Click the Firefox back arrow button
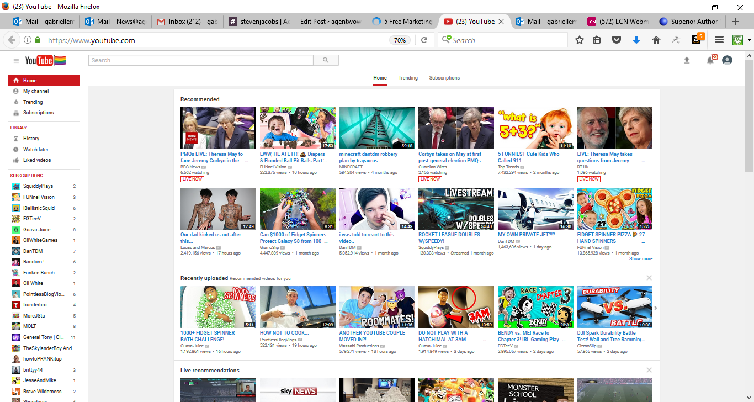The width and height of the screenshot is (754, 402). (12, 40)
